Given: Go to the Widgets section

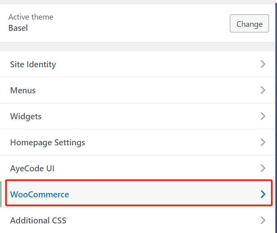Looking at the screenshot, I should click(x=26, y=116).
